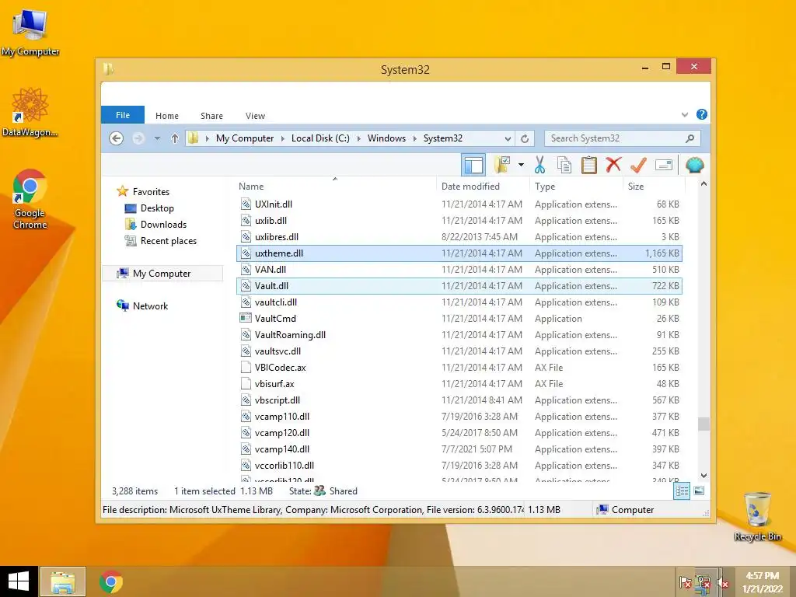Select the UXInit.dll file

[459, 204]
